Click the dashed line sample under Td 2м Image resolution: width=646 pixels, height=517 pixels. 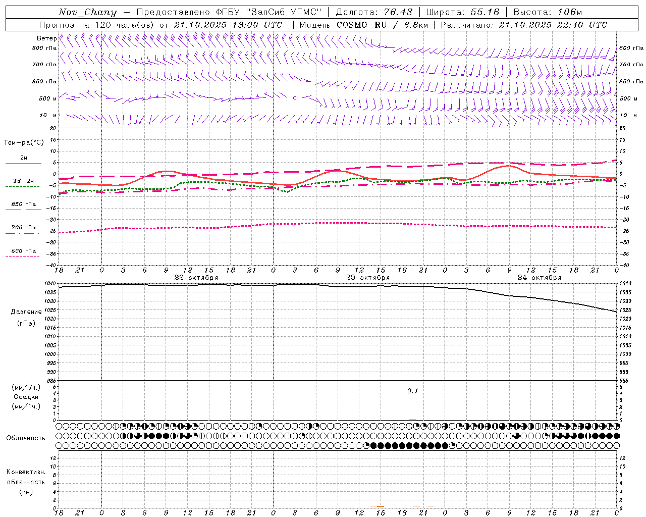click(x=22, y=187)
